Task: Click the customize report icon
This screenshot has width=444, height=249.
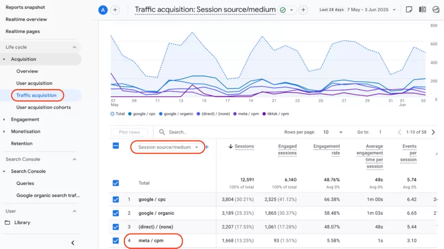Action: pyautogui.click(x=409, y=9)
